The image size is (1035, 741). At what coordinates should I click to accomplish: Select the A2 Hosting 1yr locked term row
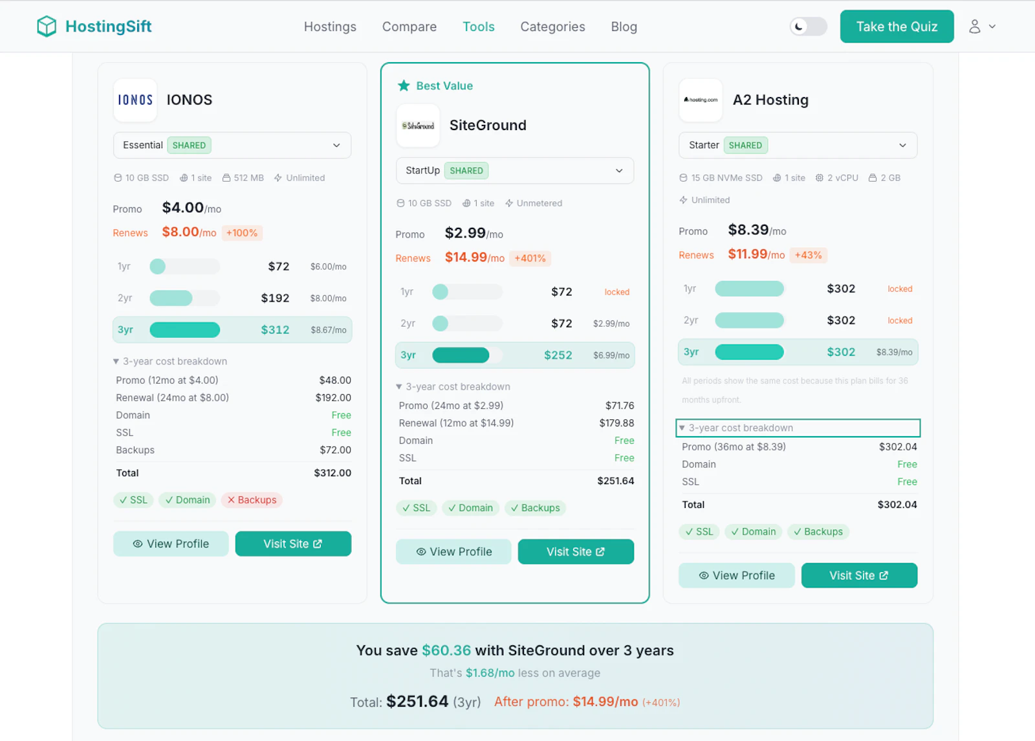798,289
